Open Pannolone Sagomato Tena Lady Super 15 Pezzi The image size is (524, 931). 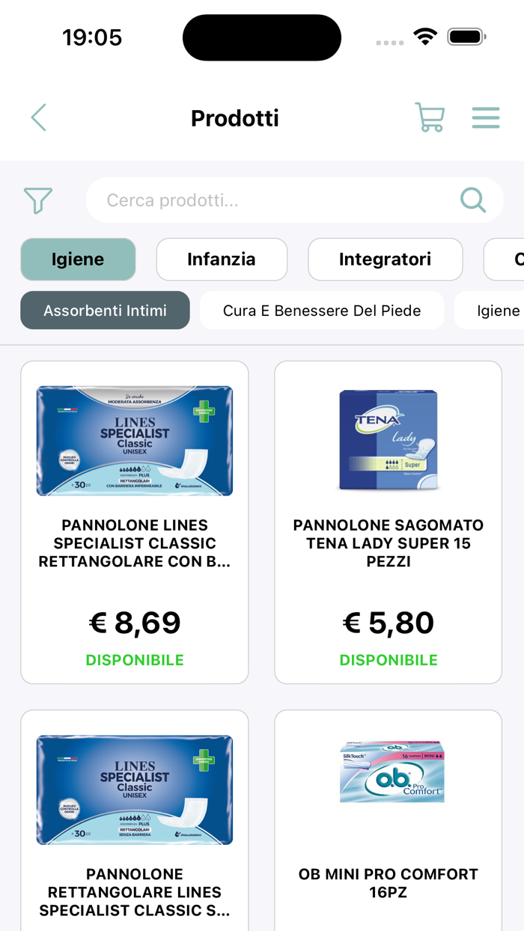[x=389, y=543]
